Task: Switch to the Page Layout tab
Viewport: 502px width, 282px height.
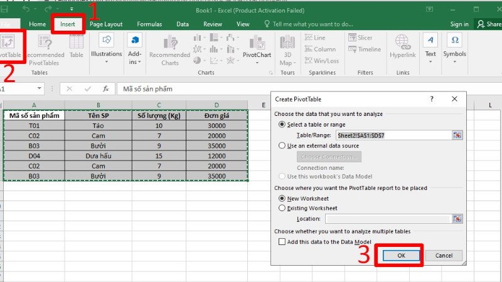Action: pyautogui.click(x=105, y=24)
